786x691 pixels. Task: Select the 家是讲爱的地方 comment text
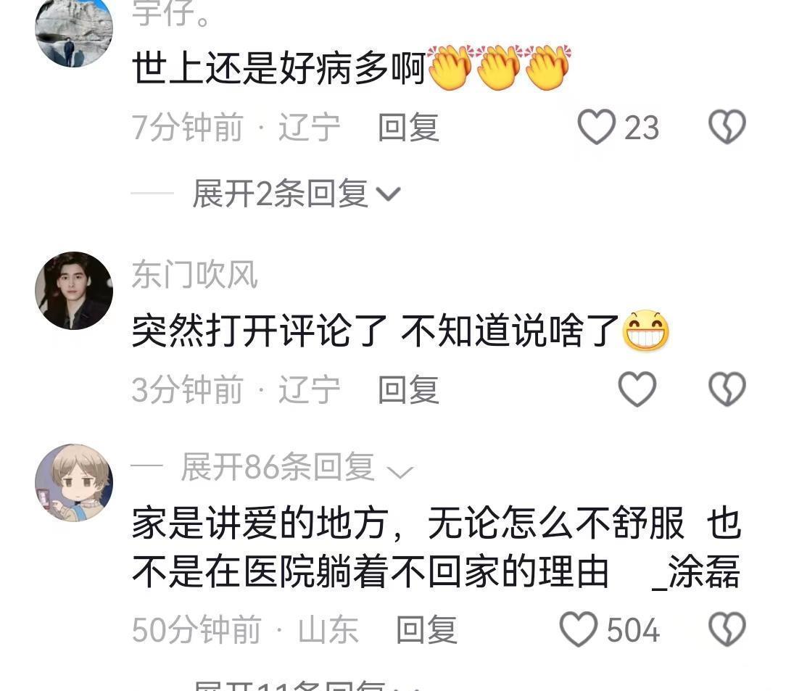436,547
